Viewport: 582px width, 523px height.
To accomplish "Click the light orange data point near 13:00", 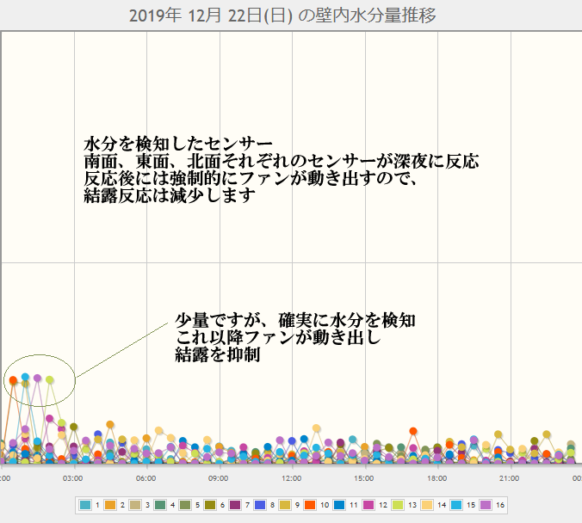I will coord(316,428).
